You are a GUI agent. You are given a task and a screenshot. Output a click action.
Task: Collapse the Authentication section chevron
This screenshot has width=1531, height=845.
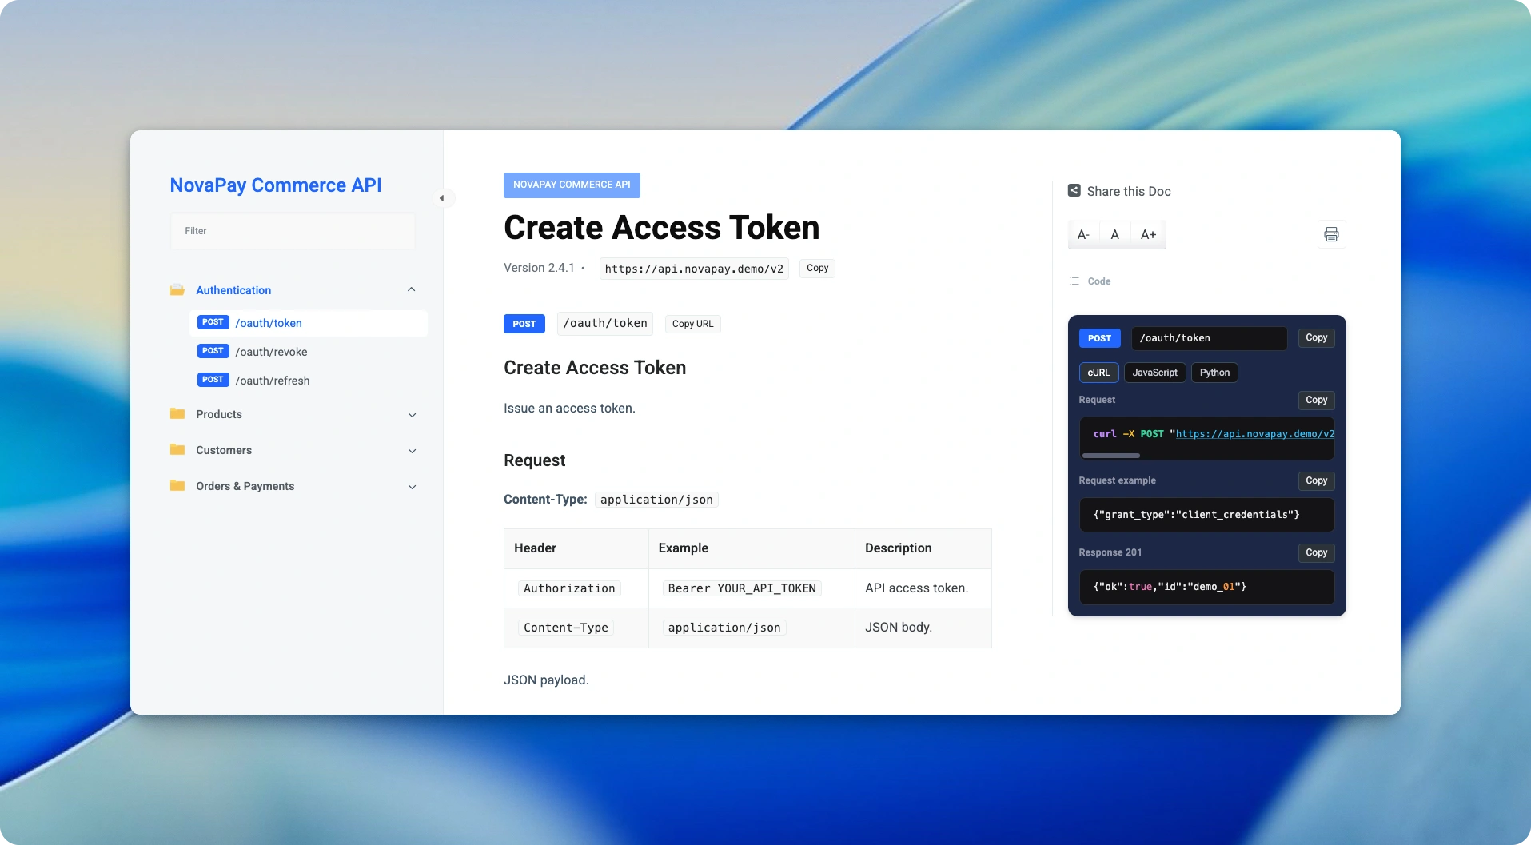point(412,289)
